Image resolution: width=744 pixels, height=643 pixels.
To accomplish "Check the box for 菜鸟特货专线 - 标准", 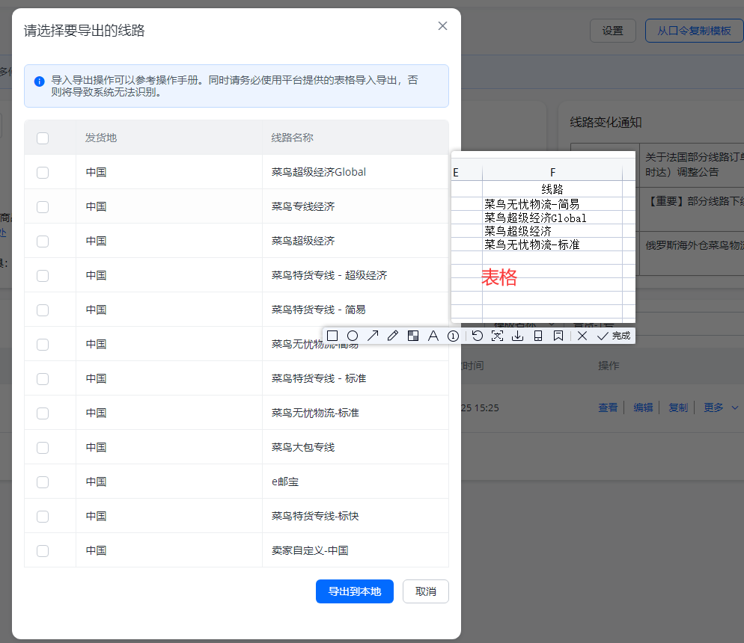I will tap(43, 379).
